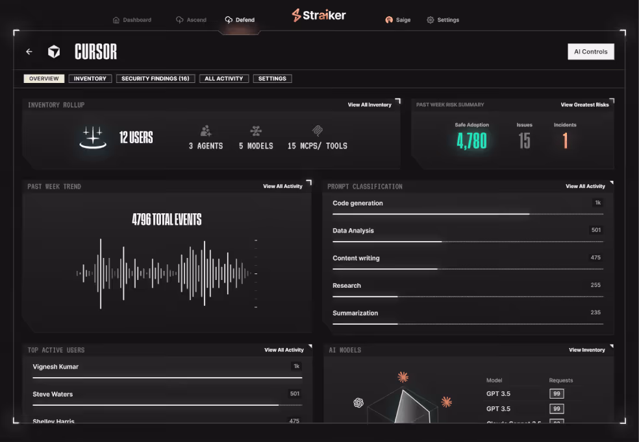Click the Data Analysis 501 badge
The width and height of the screenshot is (639, 442).
[596, 230]
